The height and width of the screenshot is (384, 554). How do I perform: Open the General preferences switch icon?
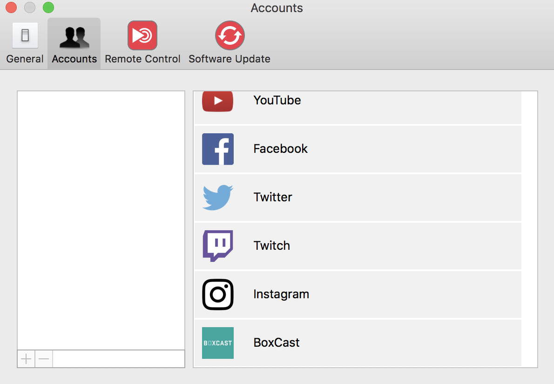[x=25, y=35]
